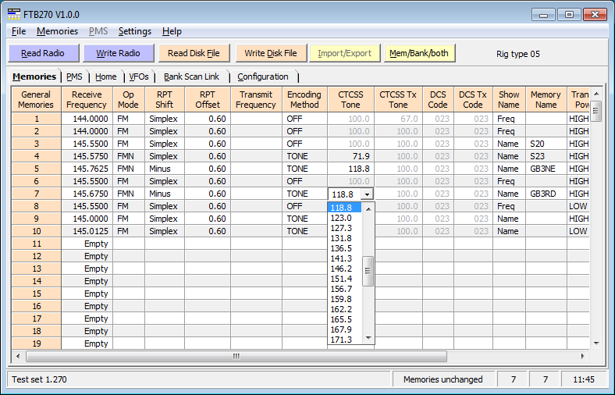Click the Memory Name cell showing GB3NE
Viewport: 615px width, 395px height.
(x=546, y=169)
